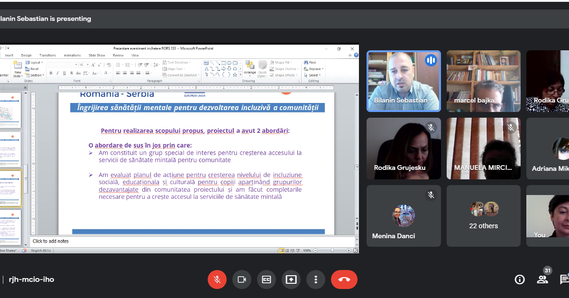Viewport: 569px width, 298px height.
Task: Open the Slide Show ribbon tab
Action: point(97,56)
